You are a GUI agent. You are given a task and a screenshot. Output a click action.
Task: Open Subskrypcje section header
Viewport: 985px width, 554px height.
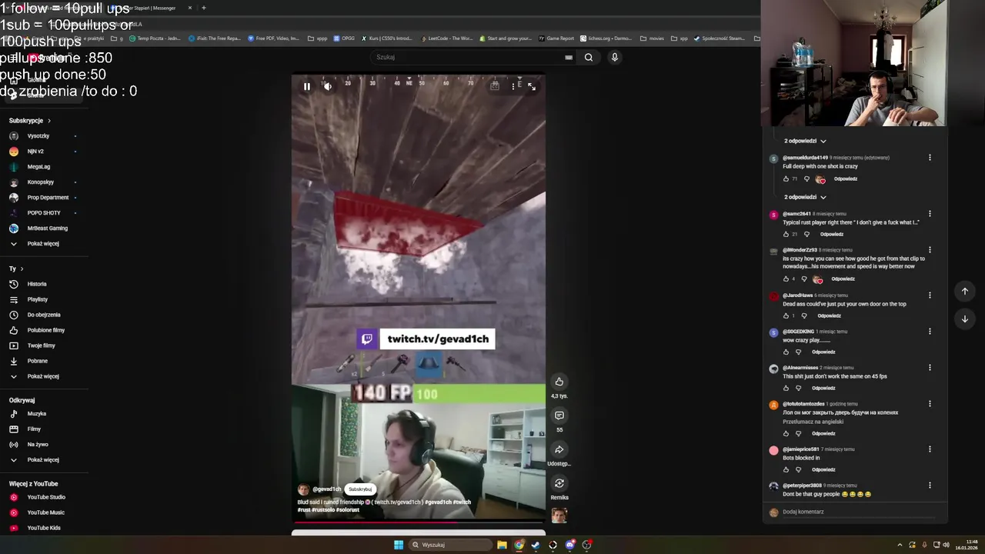point(29,121)
